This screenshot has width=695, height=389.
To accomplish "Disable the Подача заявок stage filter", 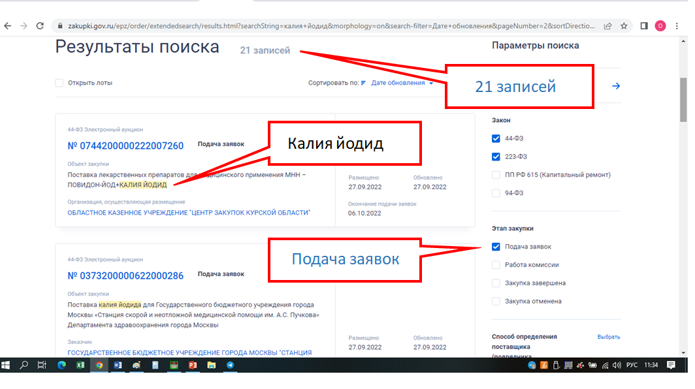I will click(x=496, y=247).
